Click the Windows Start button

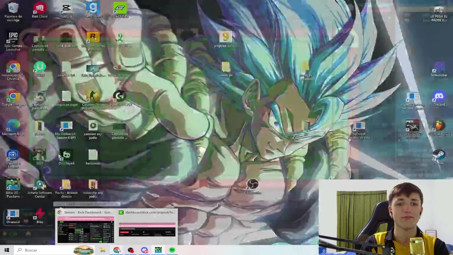tap(6, 250)
